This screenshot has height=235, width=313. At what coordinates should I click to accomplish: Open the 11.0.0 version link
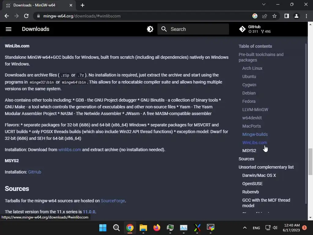tap(89, 212)
